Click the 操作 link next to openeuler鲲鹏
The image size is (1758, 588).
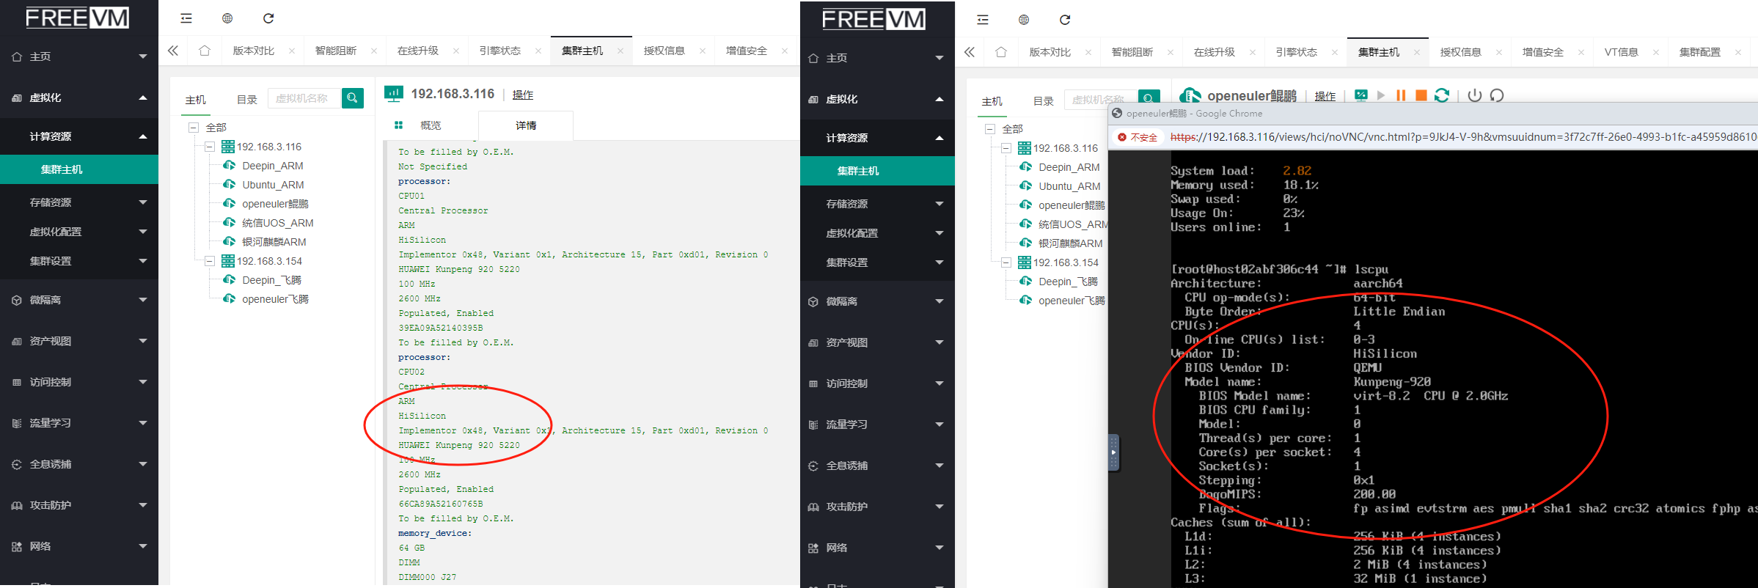pyautogui.click(x=1325, y=96)
